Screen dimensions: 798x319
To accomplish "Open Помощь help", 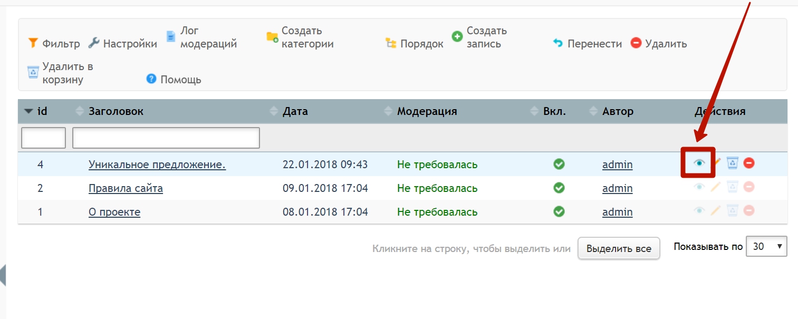I will coord(151,79).
